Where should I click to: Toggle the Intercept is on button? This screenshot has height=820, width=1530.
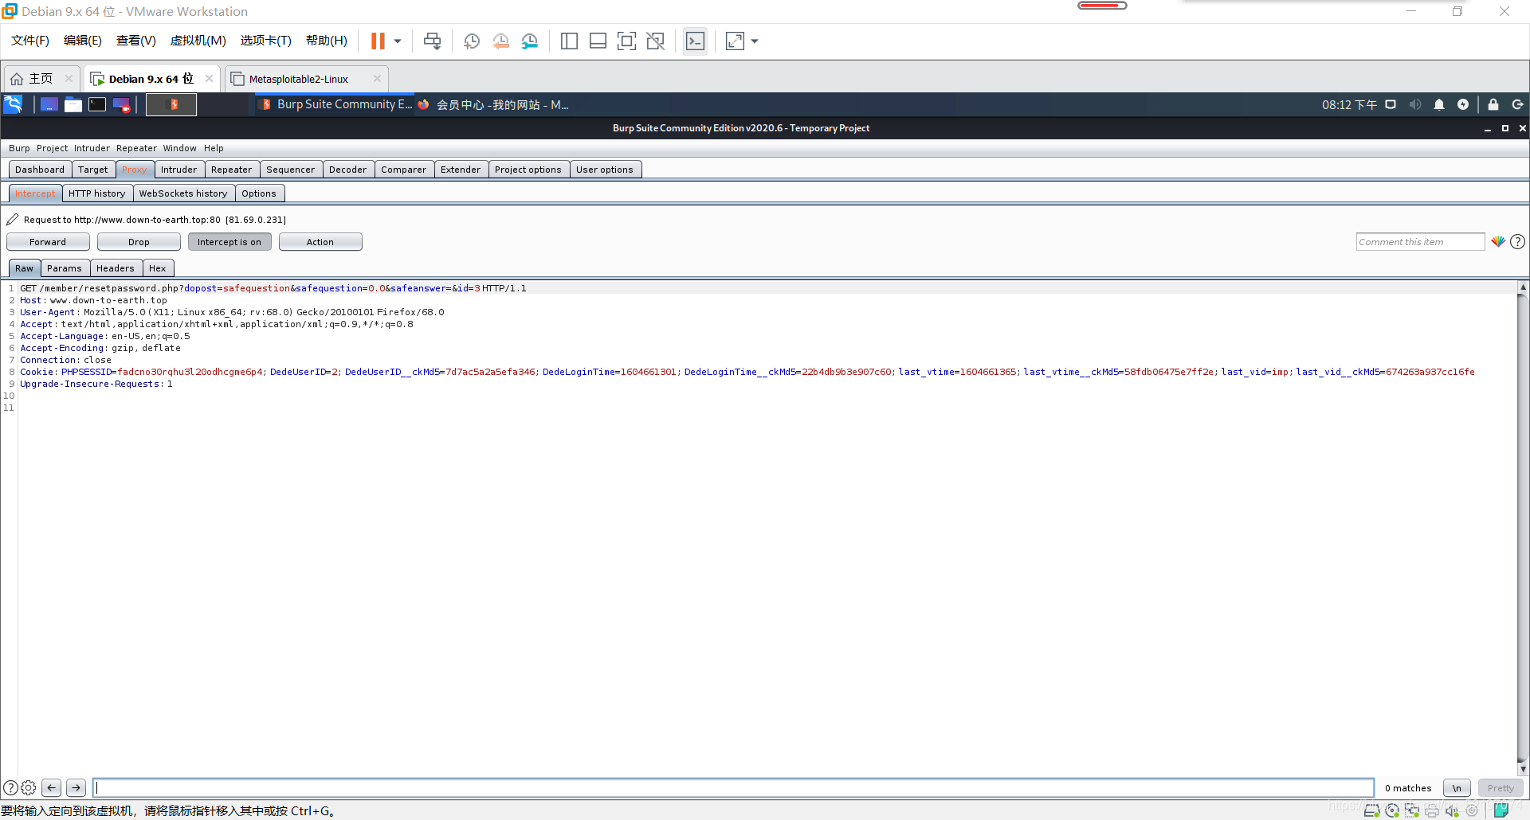point(229,242)
